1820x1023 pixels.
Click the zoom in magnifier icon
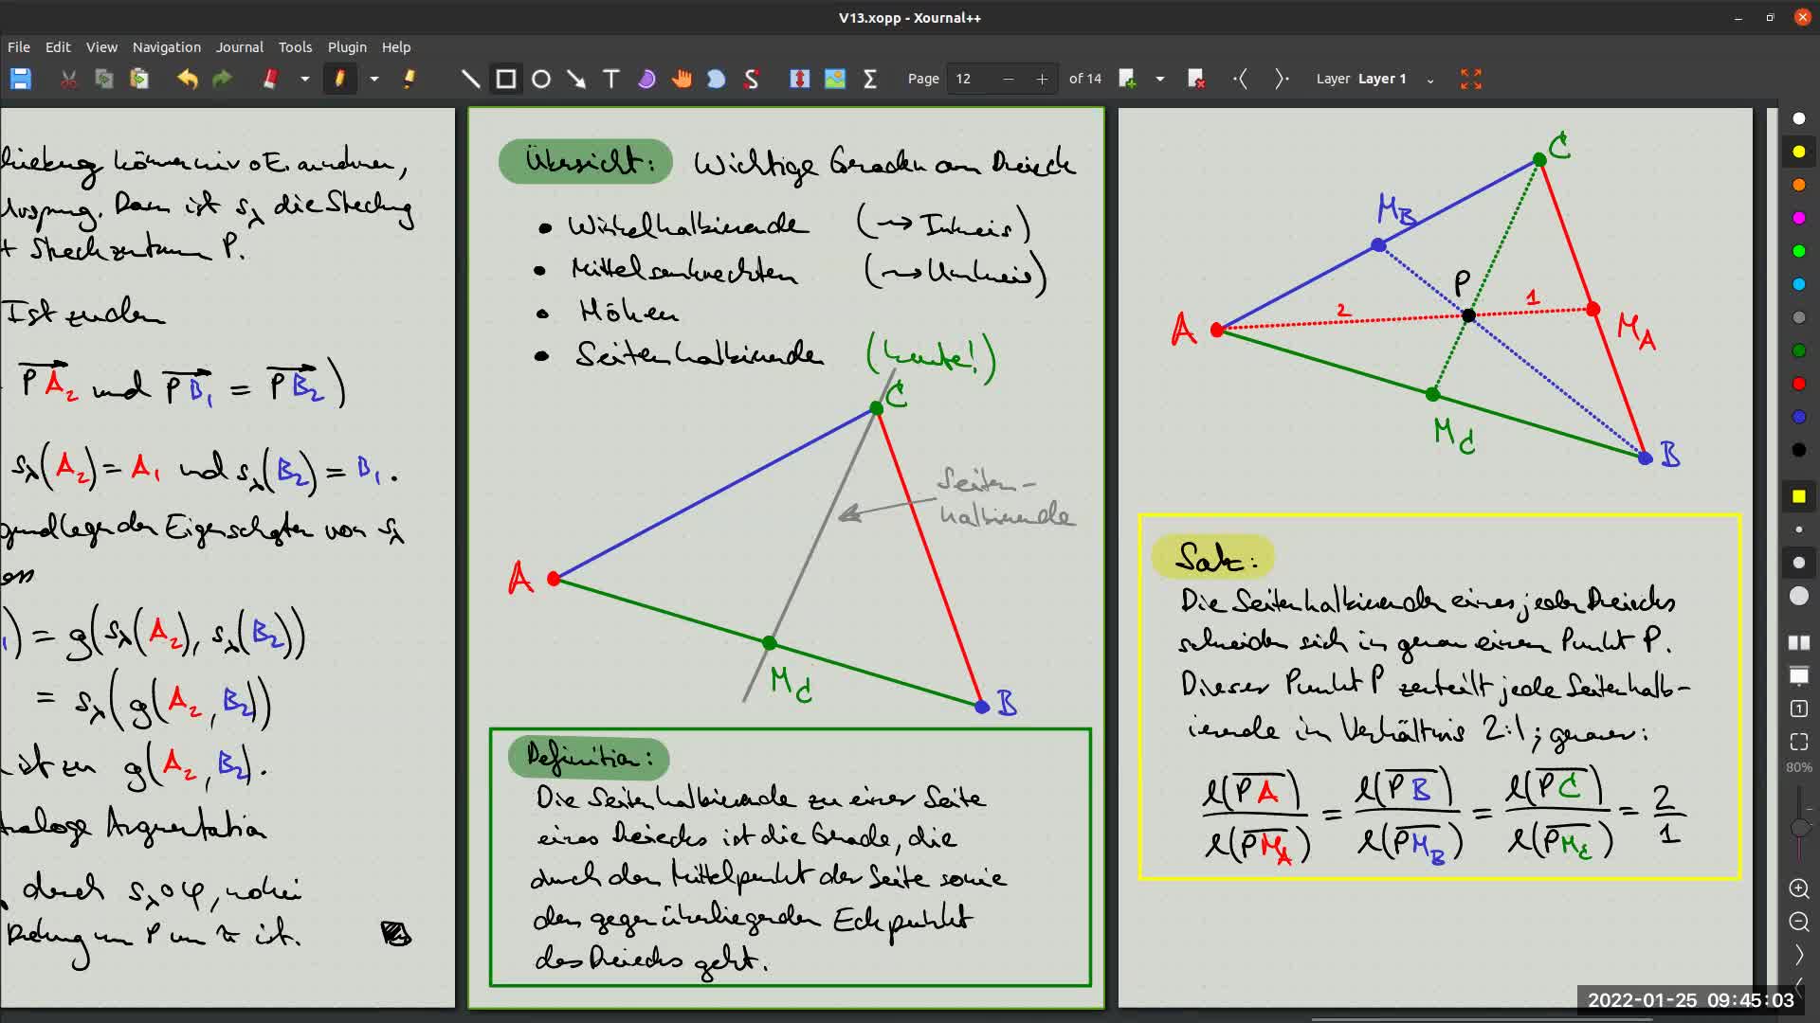coord(1798,888)
